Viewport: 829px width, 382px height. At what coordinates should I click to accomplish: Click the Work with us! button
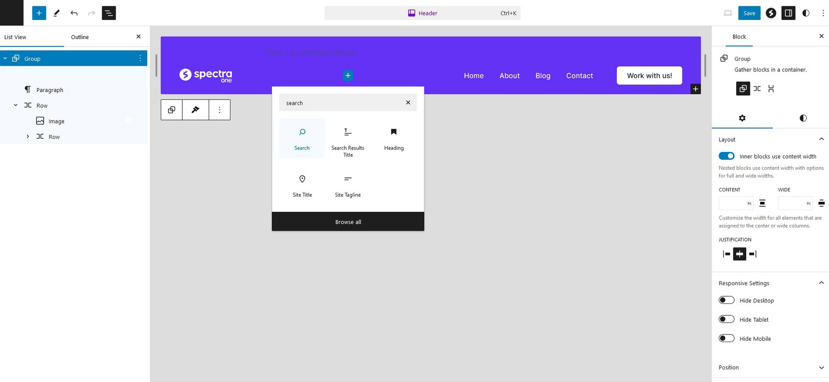coord(649,76)
